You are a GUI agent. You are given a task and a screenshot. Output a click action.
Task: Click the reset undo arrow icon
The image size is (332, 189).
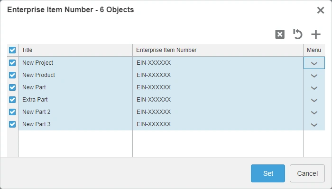click(298, 34)
